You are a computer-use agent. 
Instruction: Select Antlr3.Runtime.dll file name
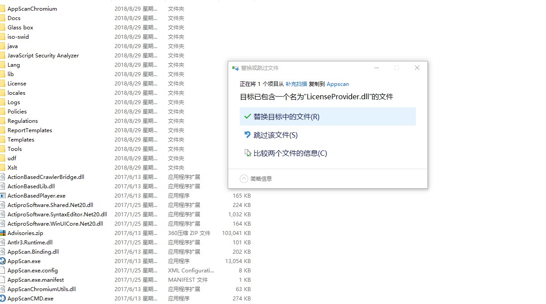pos(30,242)
